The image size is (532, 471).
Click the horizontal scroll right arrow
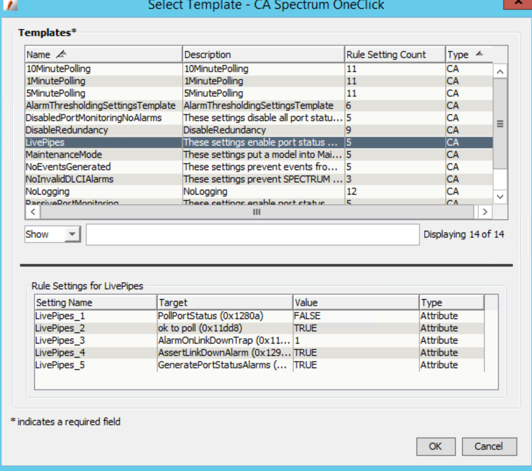click(485, 212)
